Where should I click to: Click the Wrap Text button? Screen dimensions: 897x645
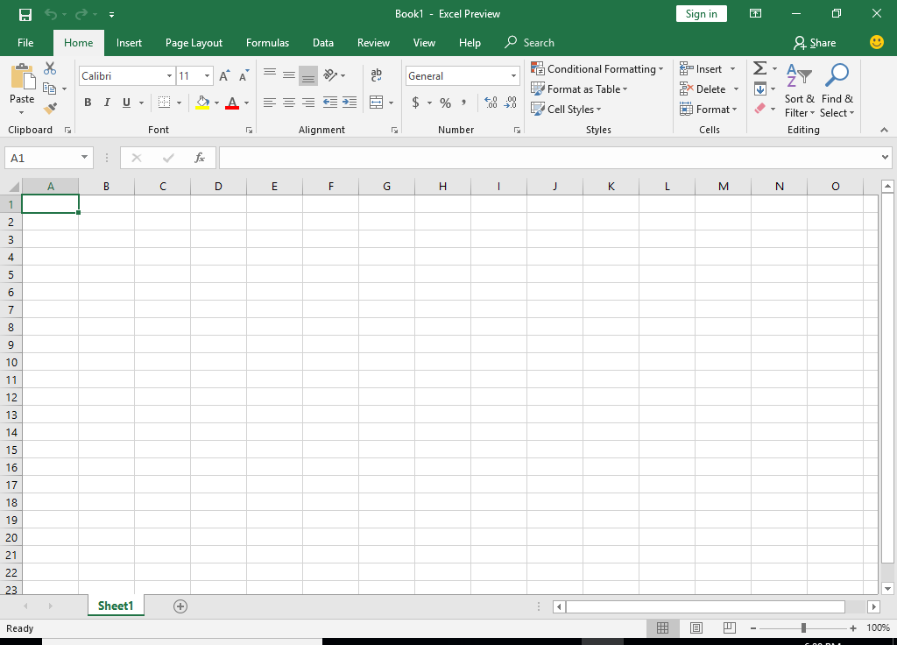point(377,75)
